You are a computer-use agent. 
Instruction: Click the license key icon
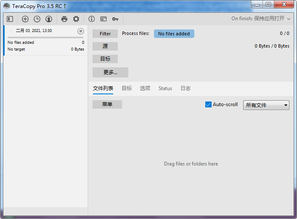pyautogui.click(x=115, y=19)
